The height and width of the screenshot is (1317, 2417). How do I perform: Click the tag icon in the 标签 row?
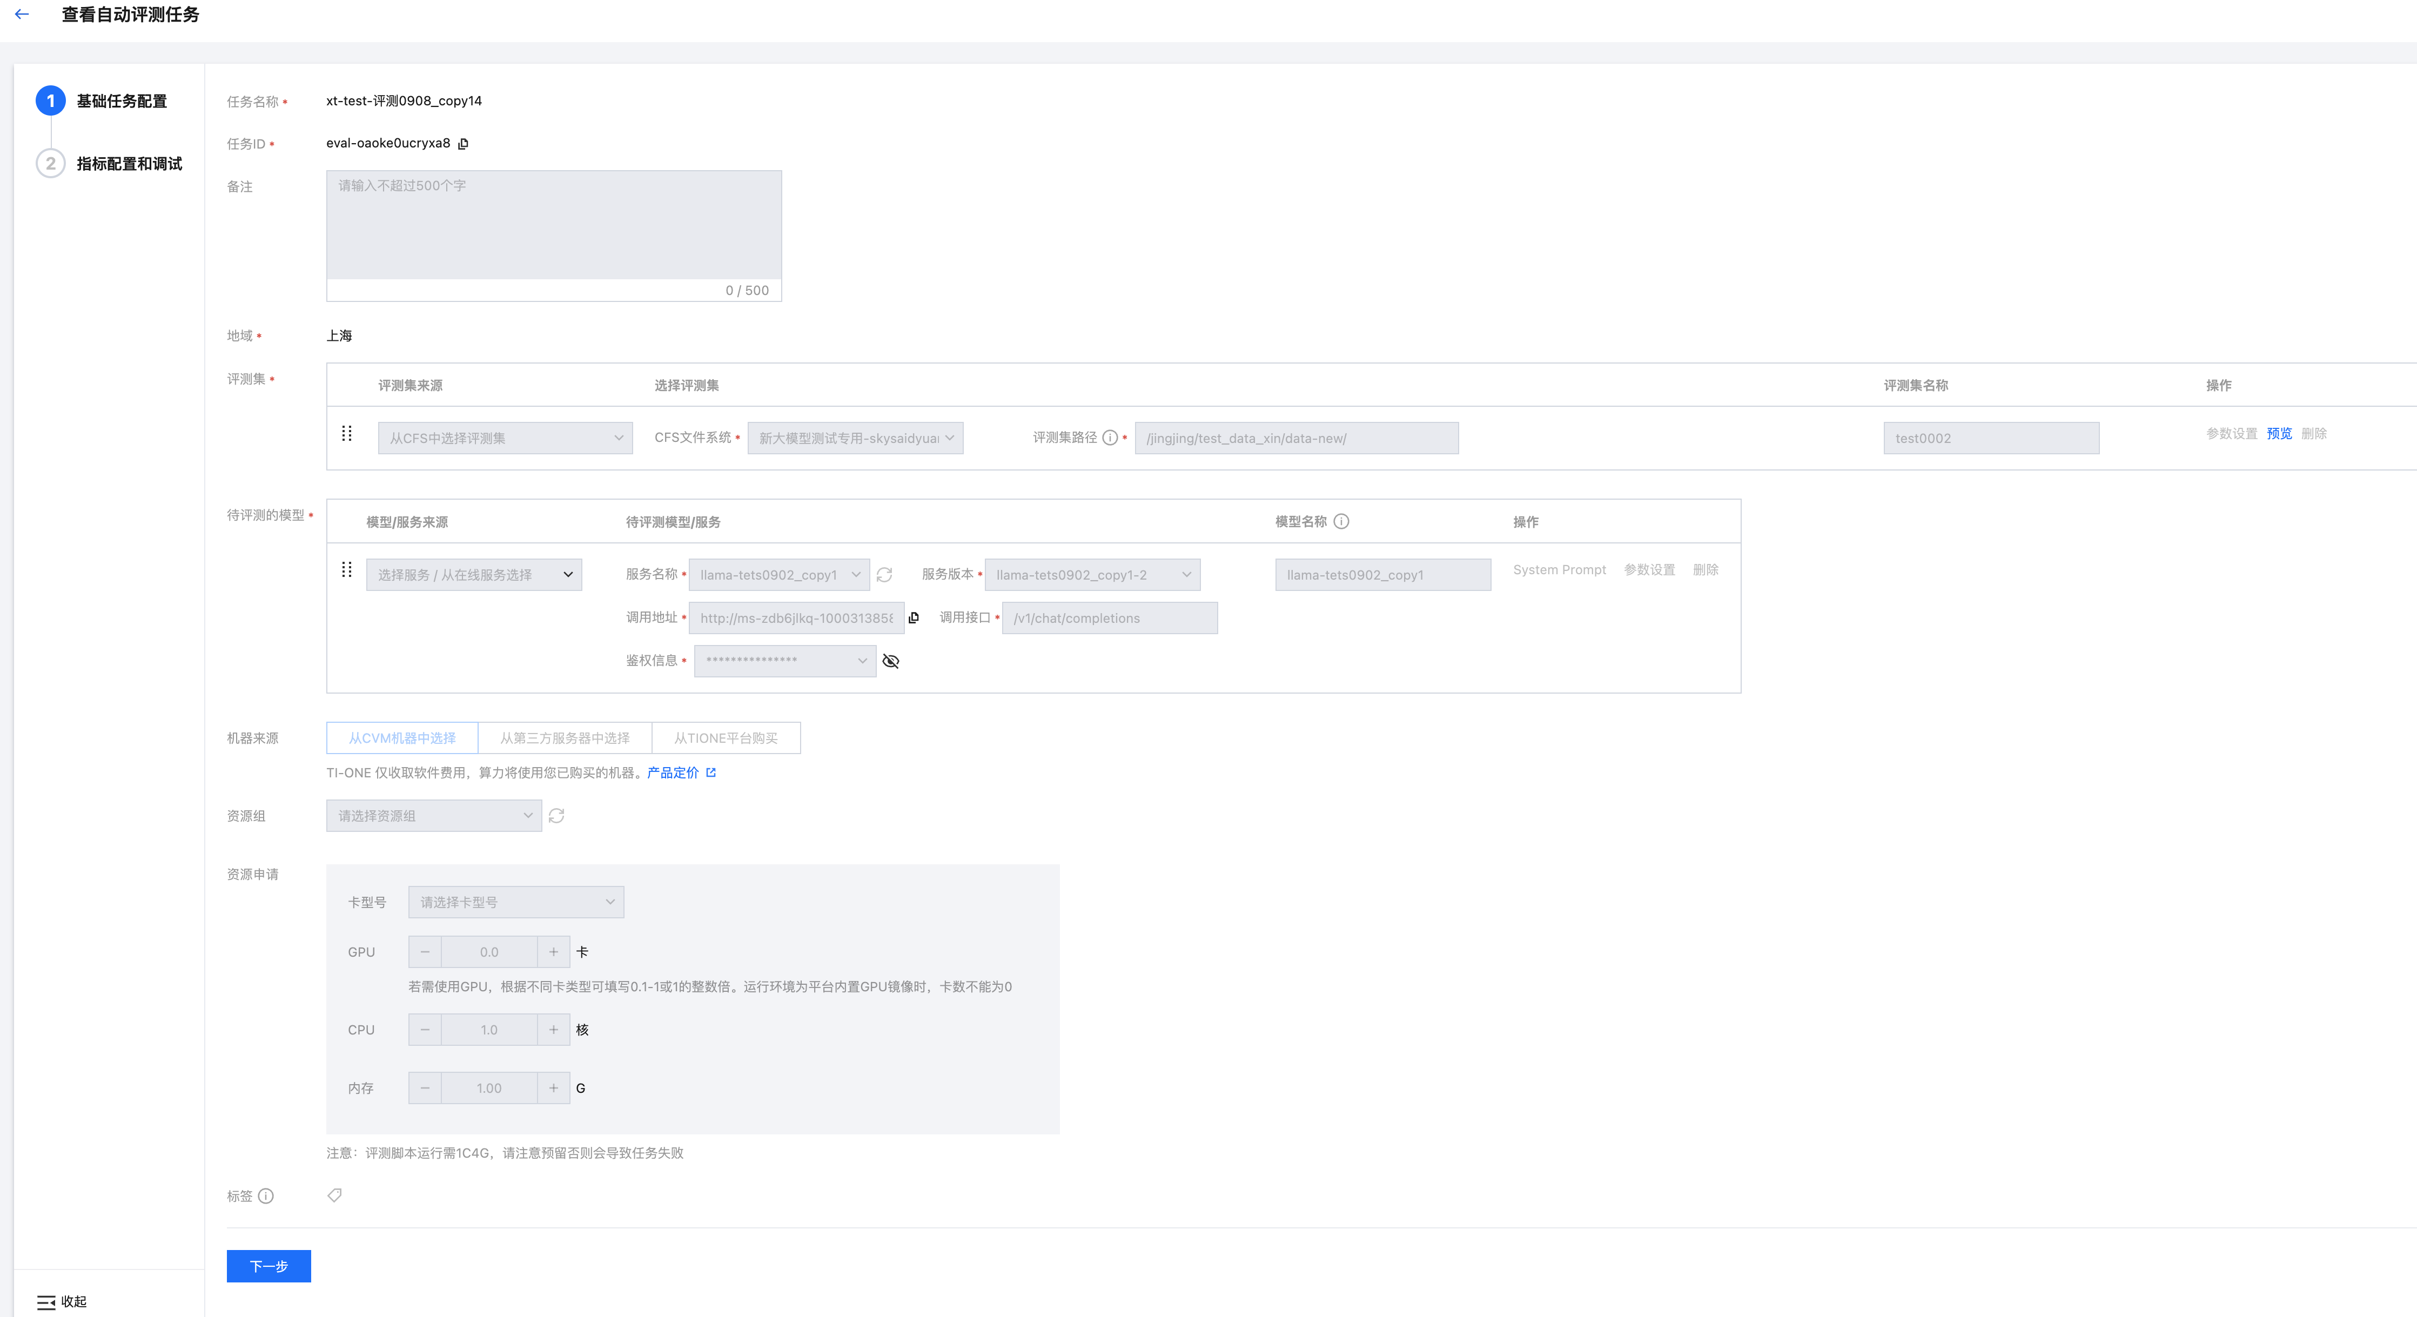coord(334,1195)
